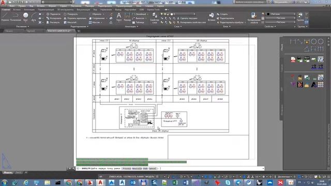Viewport: 331px width, 186px height.
Task: Select the Круг circle tool
Action: [25, 17]
